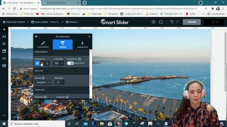Switch to Inicio My WordPress tab
The width and height of the screenshot is (227, 127).
click(x=61, y=3)
